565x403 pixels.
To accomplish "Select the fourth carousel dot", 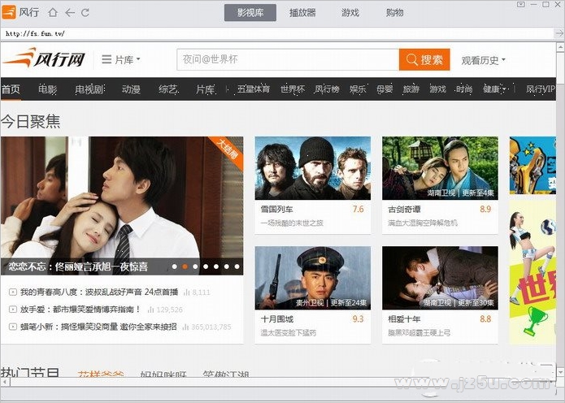I will coord(206,266).
